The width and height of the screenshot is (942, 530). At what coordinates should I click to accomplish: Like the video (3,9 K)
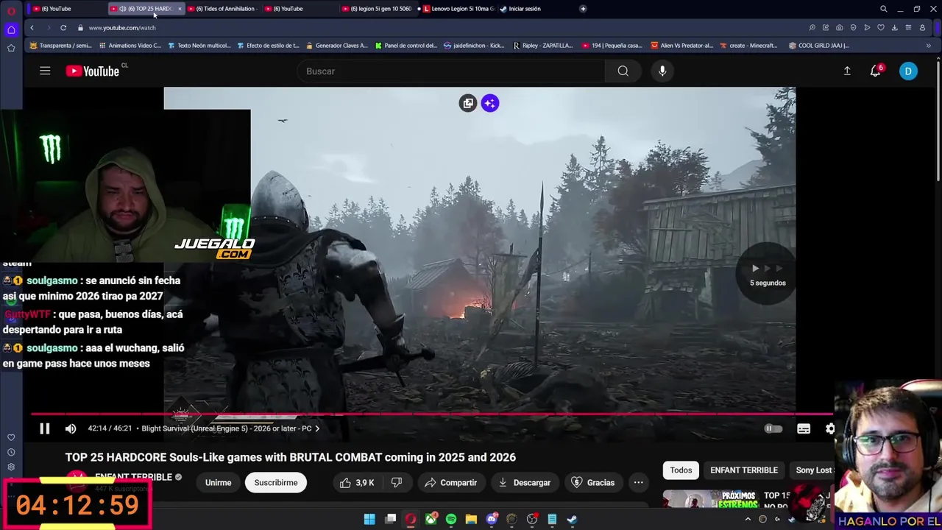point(357,482)
